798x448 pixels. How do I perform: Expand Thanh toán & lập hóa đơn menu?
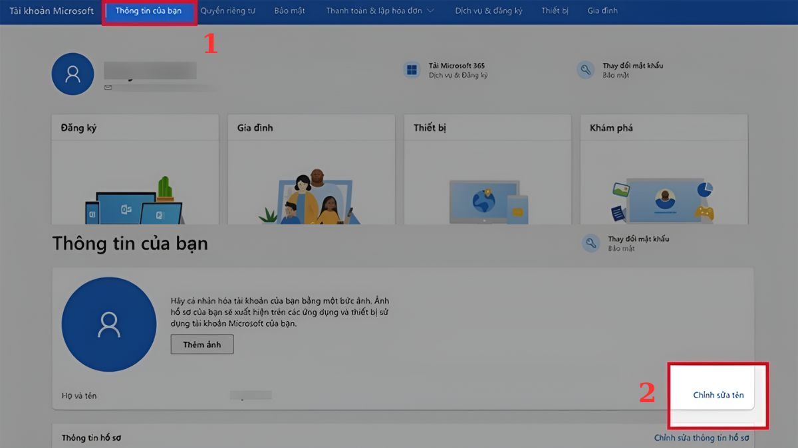tap(380, 11)
